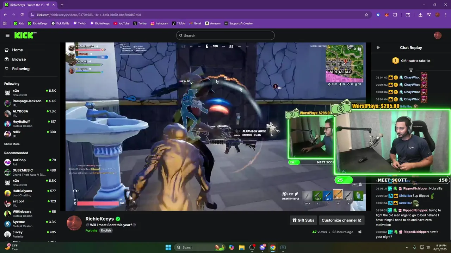Viewport: 451px width, 253px height.
Task: Click the verified badge next to RichieKeeys
Action: 118,219
